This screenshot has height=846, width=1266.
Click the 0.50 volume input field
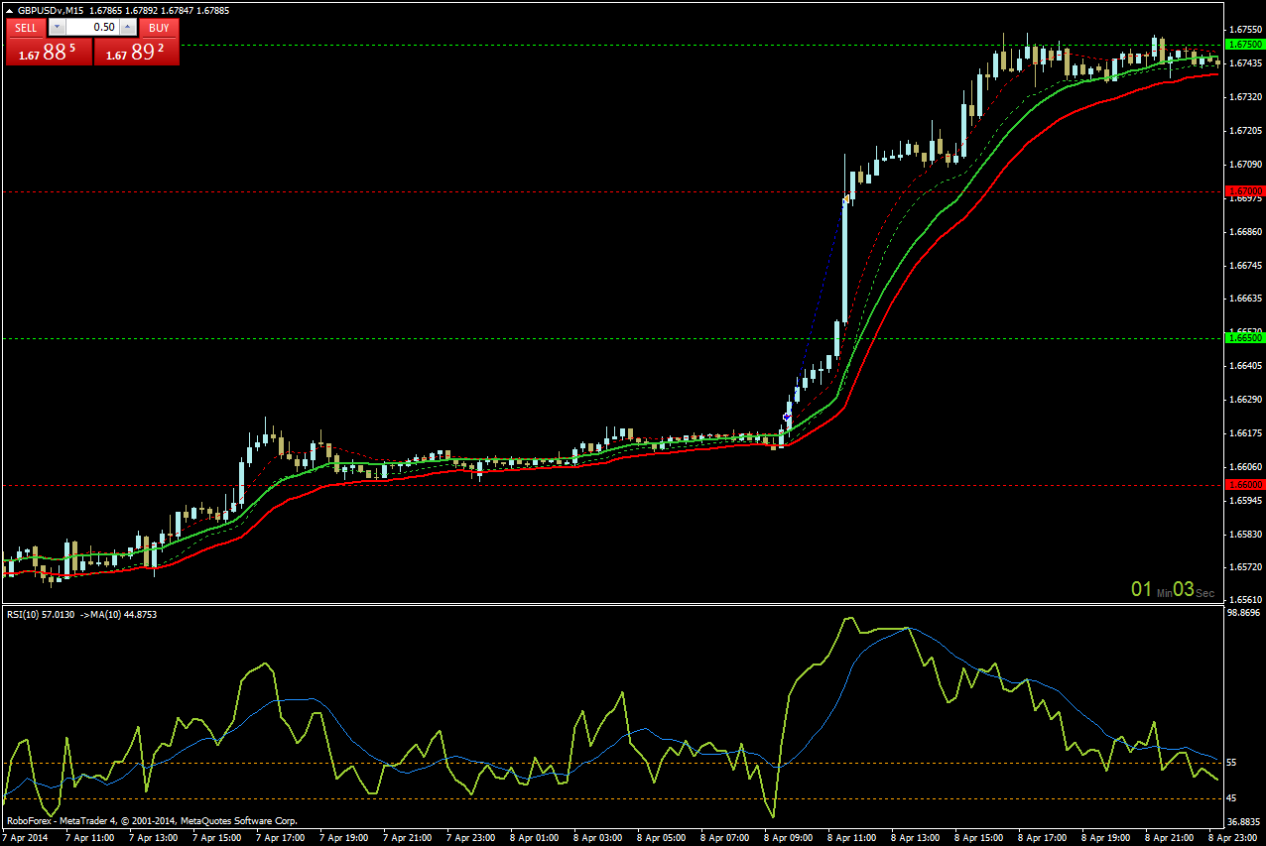click(x=93, y=28)
